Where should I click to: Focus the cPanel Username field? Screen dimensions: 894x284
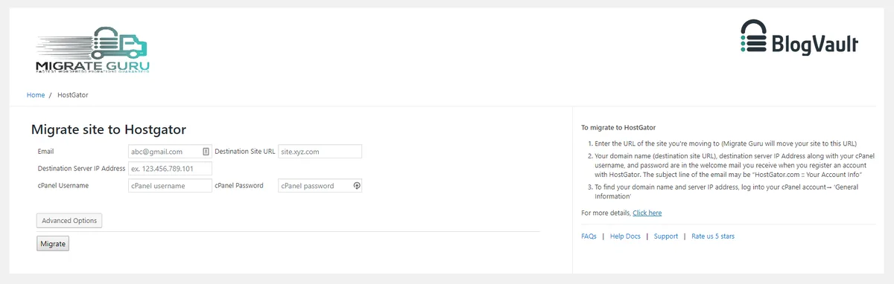click(x=170, y=186)
